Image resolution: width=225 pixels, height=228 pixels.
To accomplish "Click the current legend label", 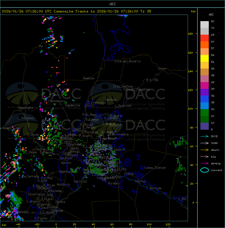I will pos(216,170).
